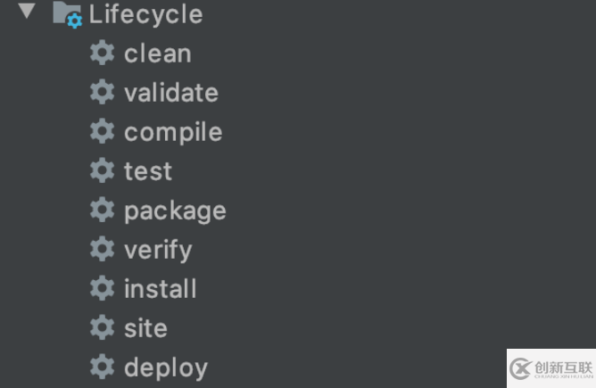596x388 pixels.
Task: Select the test lifecycle phase
Action: click(x=148, y=171)
